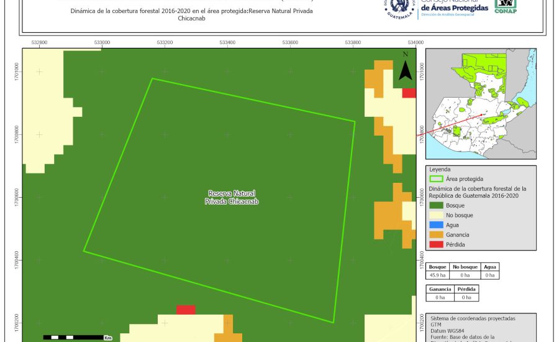Click the north arrow compass symbol

405,67
